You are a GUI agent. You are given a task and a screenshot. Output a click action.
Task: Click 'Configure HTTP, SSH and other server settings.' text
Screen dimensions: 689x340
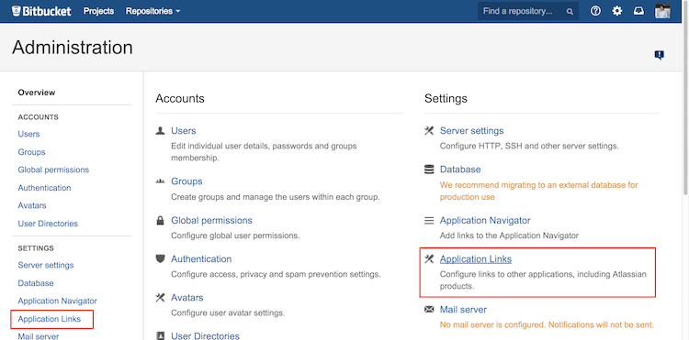point(529,146)
